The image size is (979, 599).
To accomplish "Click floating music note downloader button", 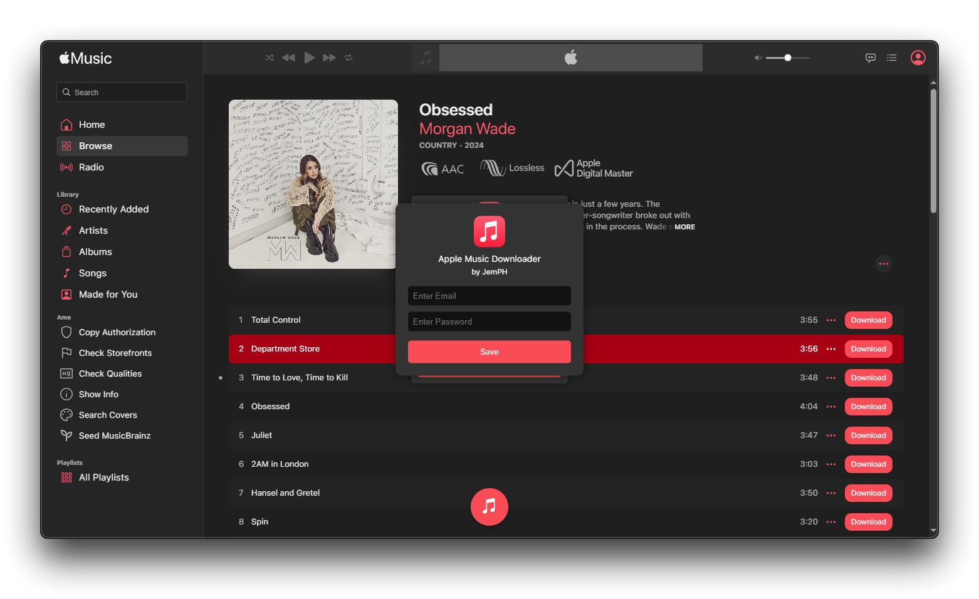I will click(490, 507).
